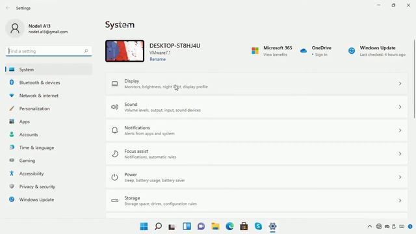Open Privacy & security section
Screen dimensions: 416x234
pyautogui.click(x=49, y=187)
